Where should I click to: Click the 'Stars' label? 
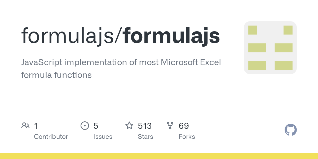[x=145, y=137]
